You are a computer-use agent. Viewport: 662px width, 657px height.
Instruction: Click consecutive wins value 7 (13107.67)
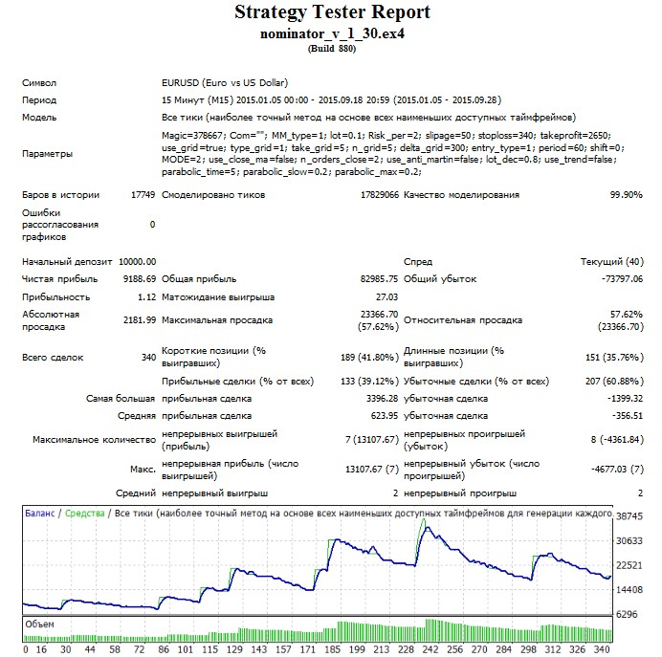pyautogui.click(x=372, y=440)
